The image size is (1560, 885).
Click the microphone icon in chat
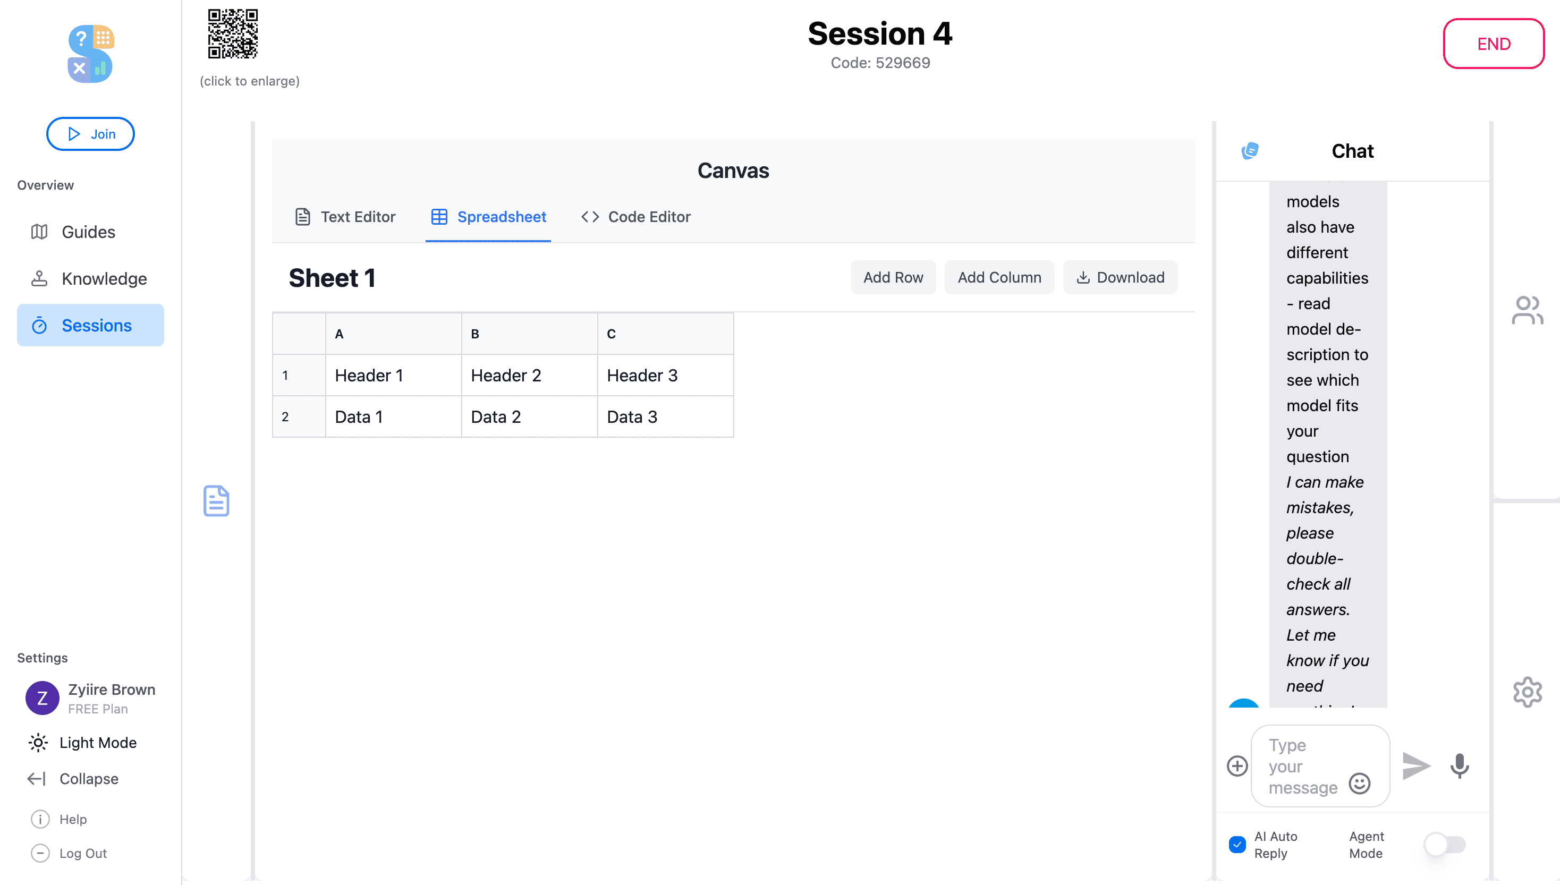[1459, 766]
